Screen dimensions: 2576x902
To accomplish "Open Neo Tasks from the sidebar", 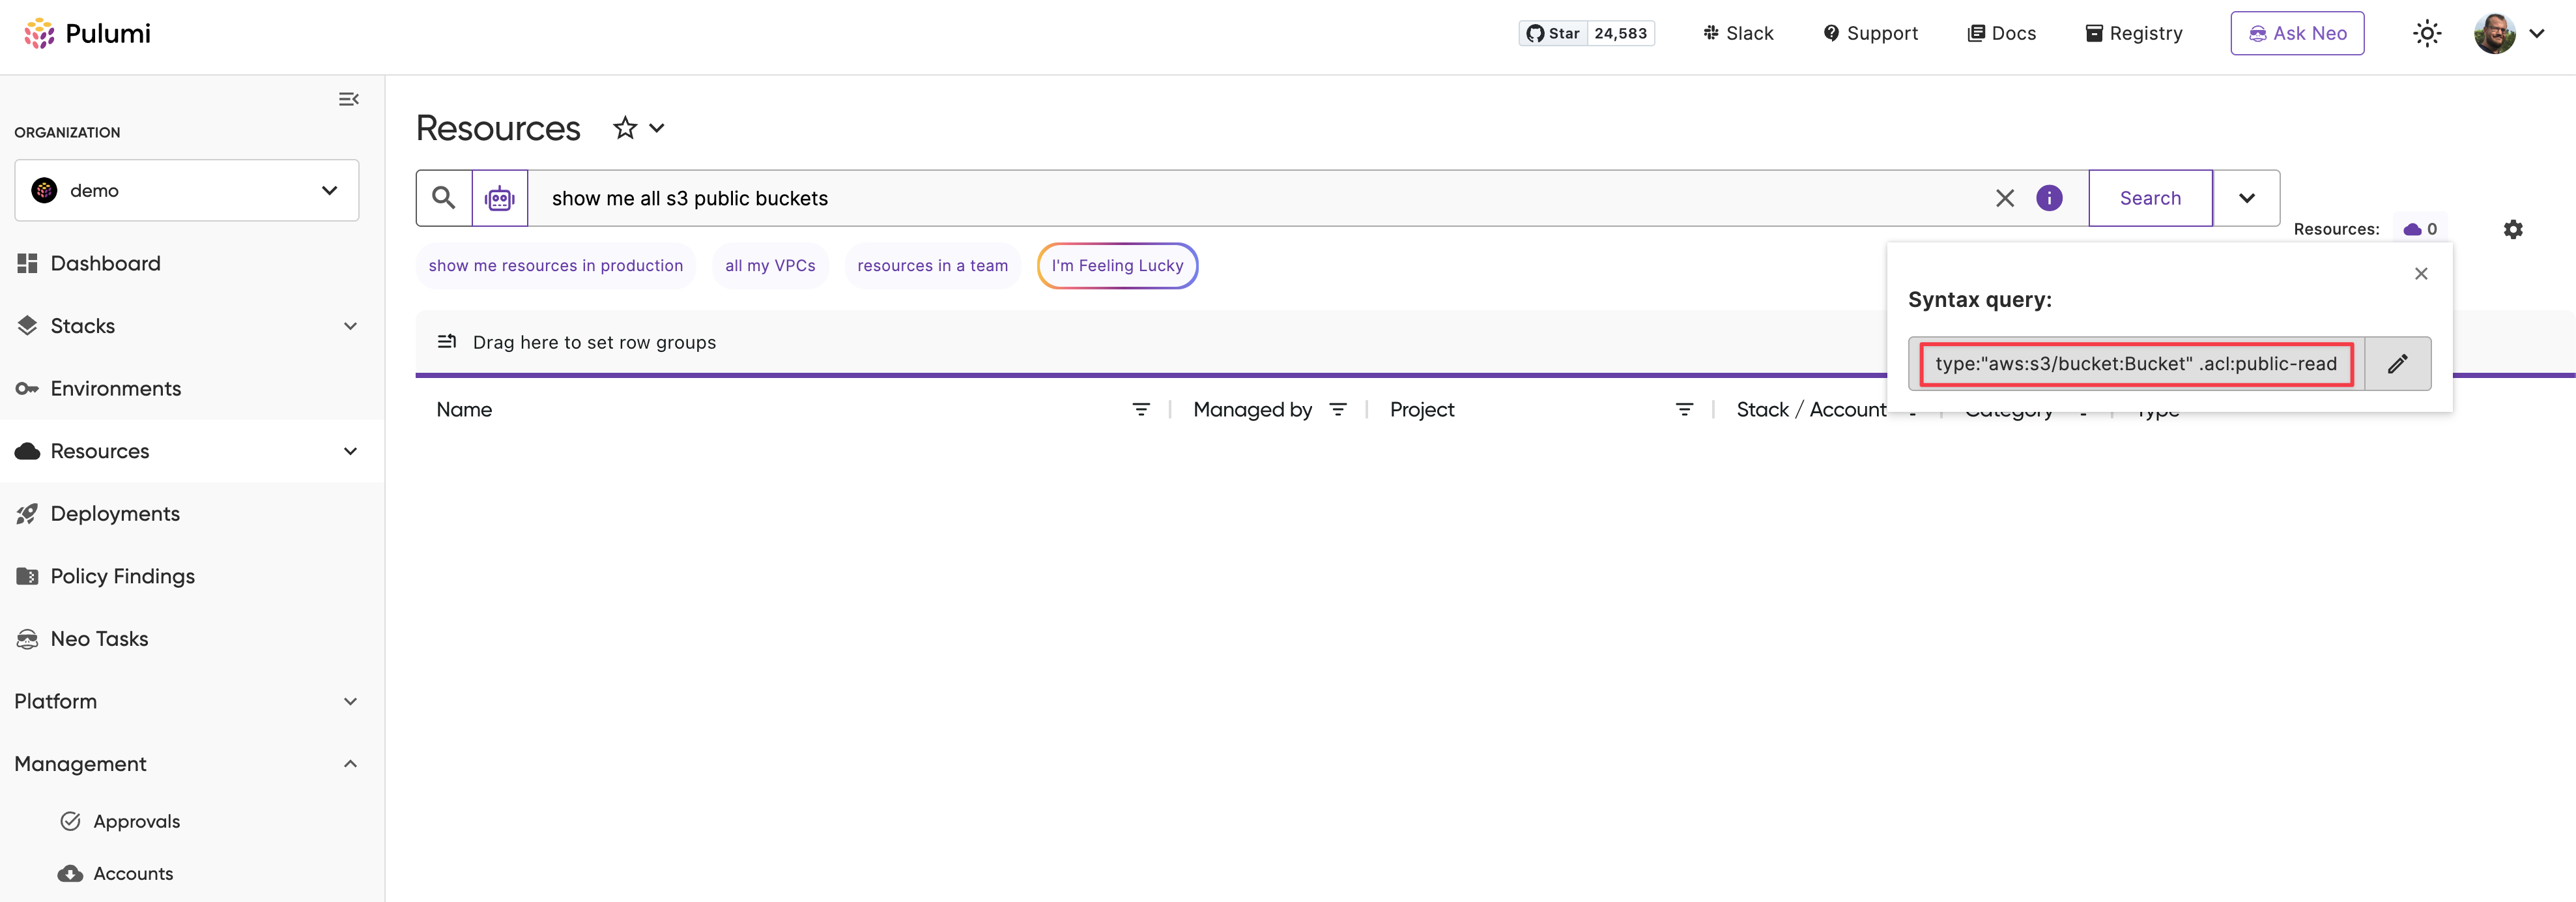I will (x=99, y=638).
